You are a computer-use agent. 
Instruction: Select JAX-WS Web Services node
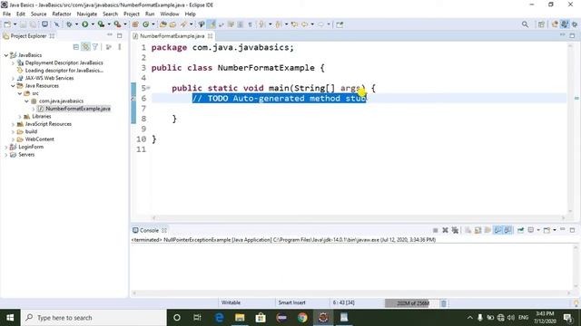click(x=49, y=78)
